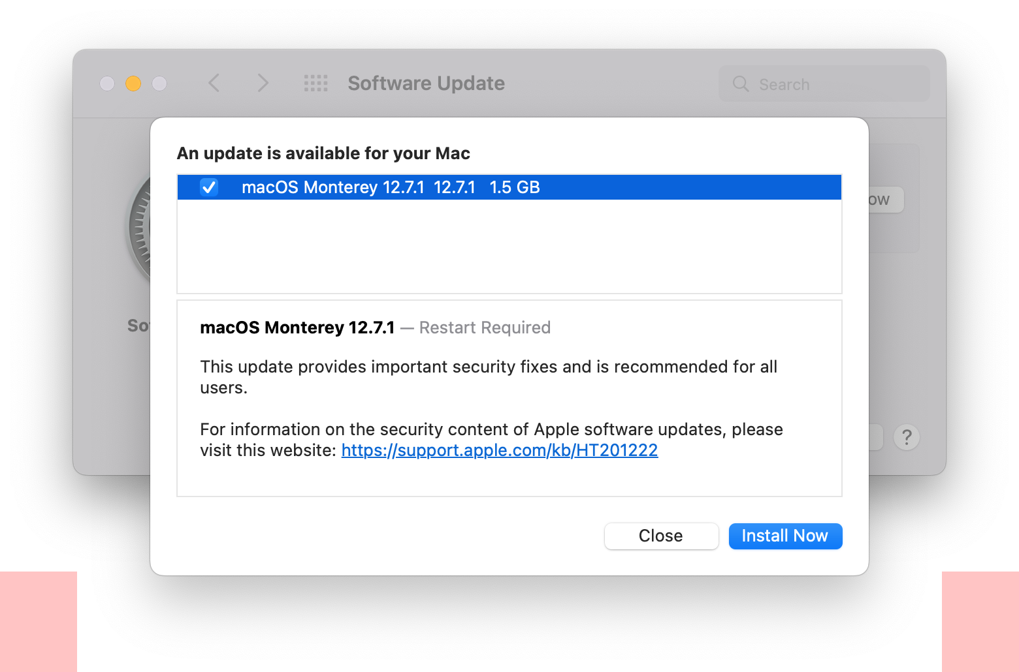Click the 1.5 GB size in update row
This screenshot has width=1019, height=672.
click(x=515, y=188)
